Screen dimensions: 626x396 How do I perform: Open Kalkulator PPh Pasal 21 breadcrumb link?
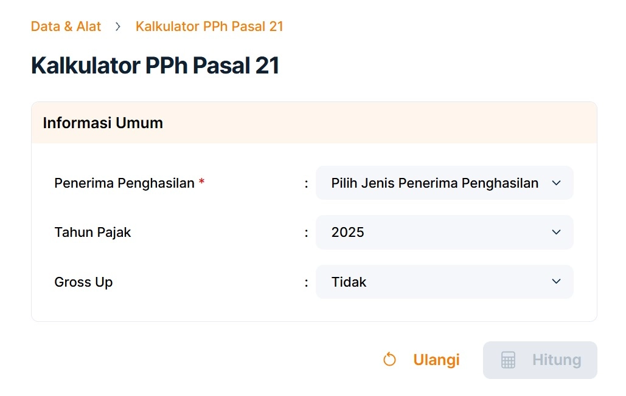(209, 27)
